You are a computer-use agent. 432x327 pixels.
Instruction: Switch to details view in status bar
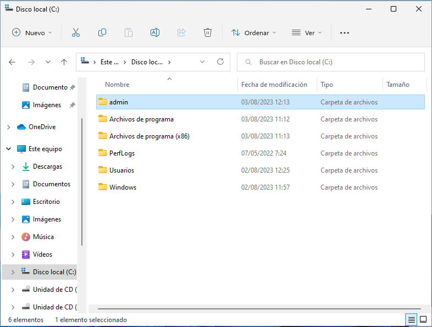coord(411,319)
